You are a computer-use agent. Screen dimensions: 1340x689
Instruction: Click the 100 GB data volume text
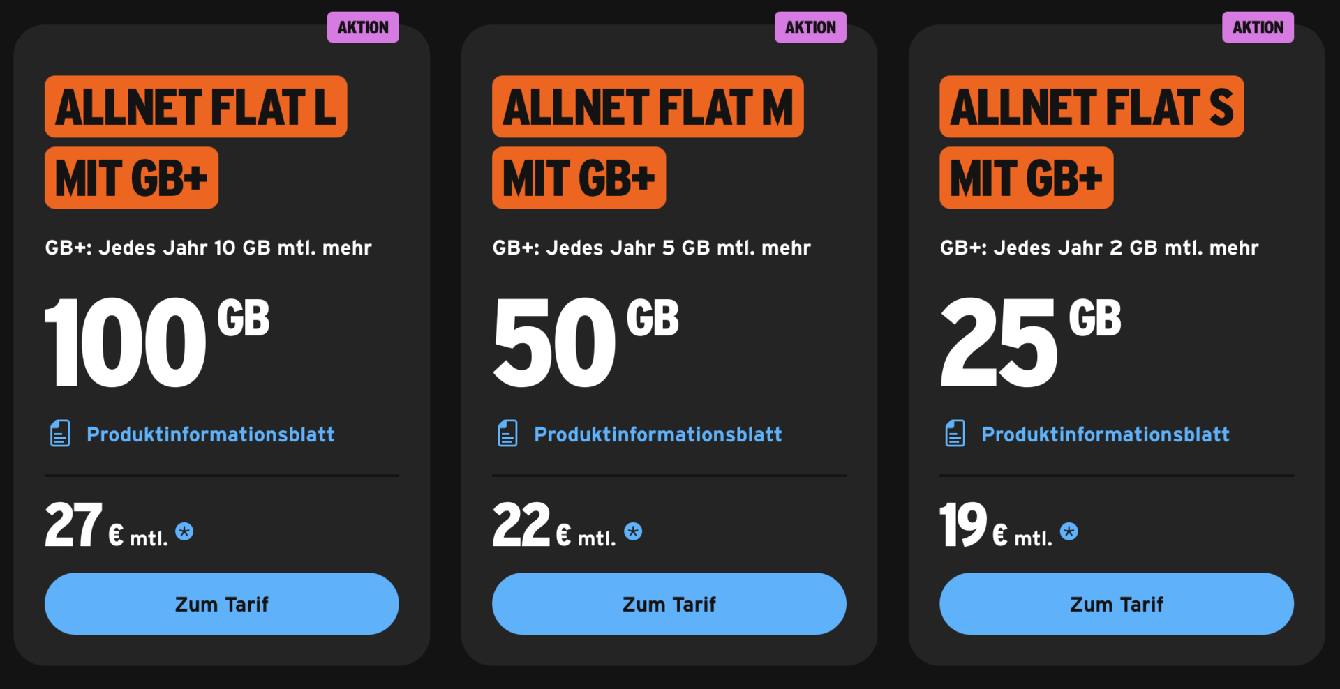[157, 342]
